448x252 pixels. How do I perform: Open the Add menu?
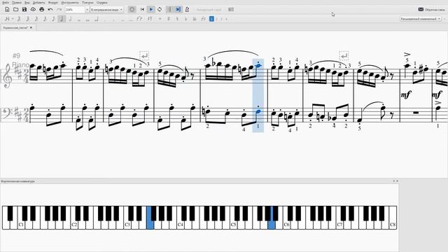[x=39, y=2]
